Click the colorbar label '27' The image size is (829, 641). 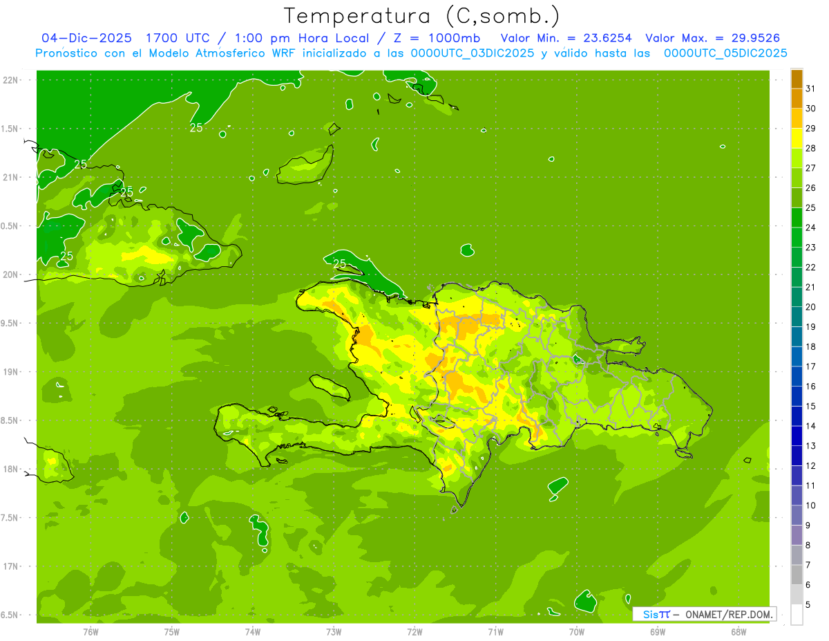(x=811, y=168)
